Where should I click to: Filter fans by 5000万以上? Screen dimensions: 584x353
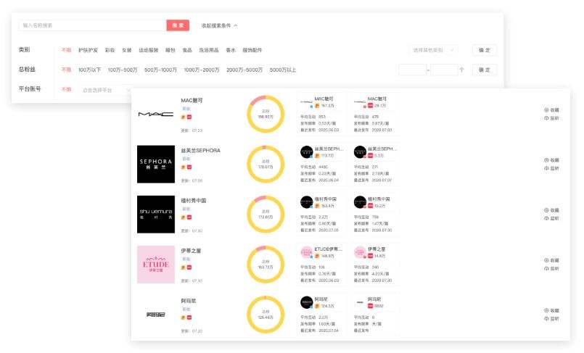pyautogui.click(x=283, y=70)
